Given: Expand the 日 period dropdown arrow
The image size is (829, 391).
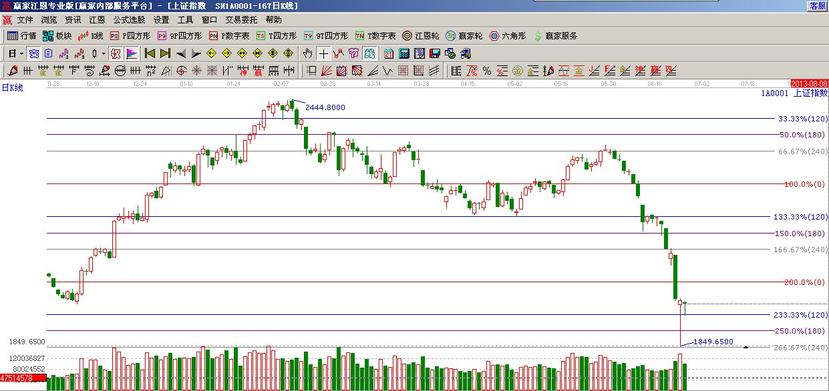Looking at the screenshot, I should tap(21, 53).
